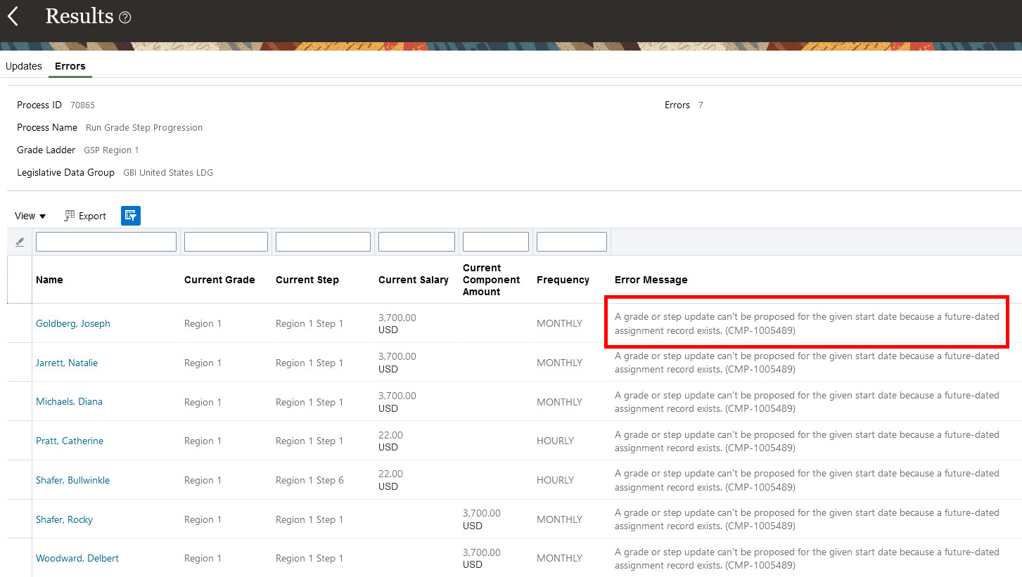Click the Current Salary filter field

(x=416, y=242)
